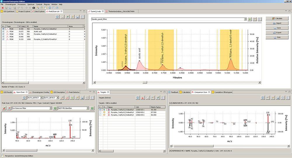
Task: Click the magnifier search icon in Peak/Scan List
Action: [62, 17]
